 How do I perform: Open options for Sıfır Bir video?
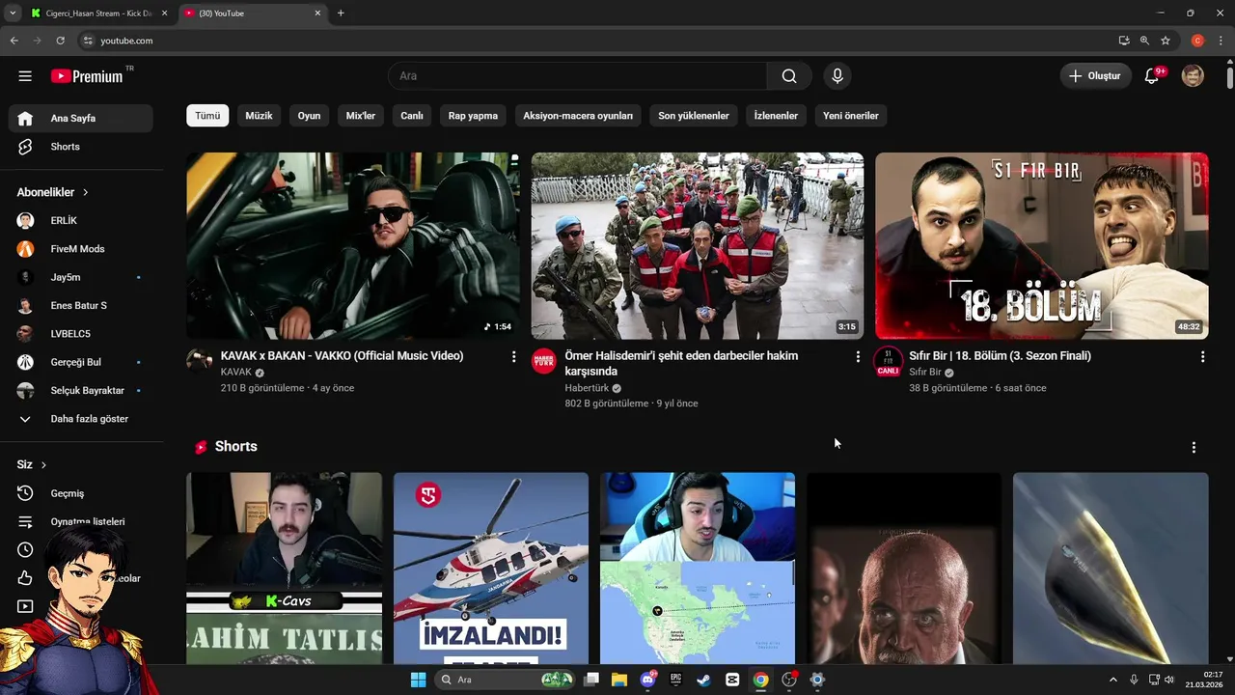[1202, 357]
